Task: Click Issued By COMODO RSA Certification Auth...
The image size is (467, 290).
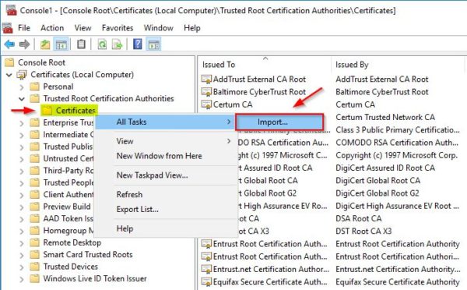Action: point(397,143)
